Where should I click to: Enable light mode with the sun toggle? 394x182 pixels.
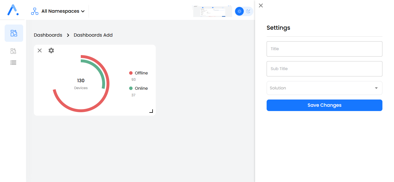click(x=239, y=11)
